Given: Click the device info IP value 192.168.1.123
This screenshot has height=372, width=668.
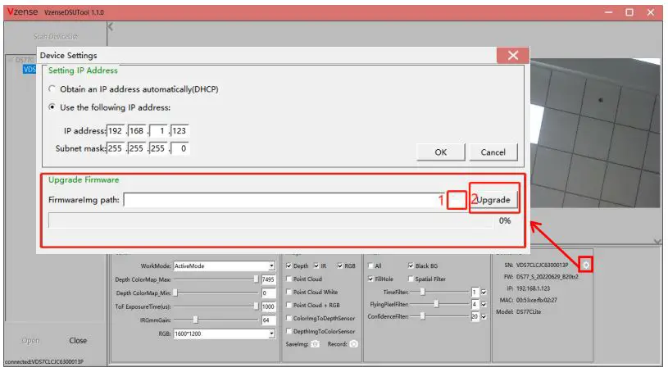Looking at the screenshot, I should (533, 288).
